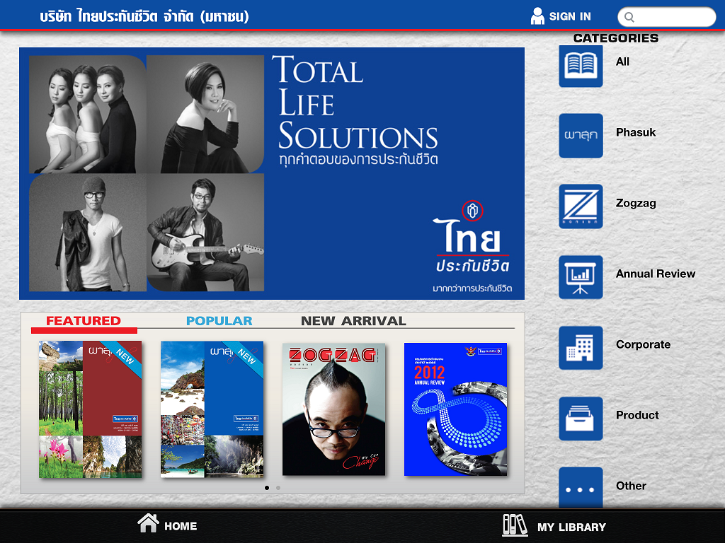Click the Home house icon
This screenshot has width=725, height=543.
click(148, 523)
